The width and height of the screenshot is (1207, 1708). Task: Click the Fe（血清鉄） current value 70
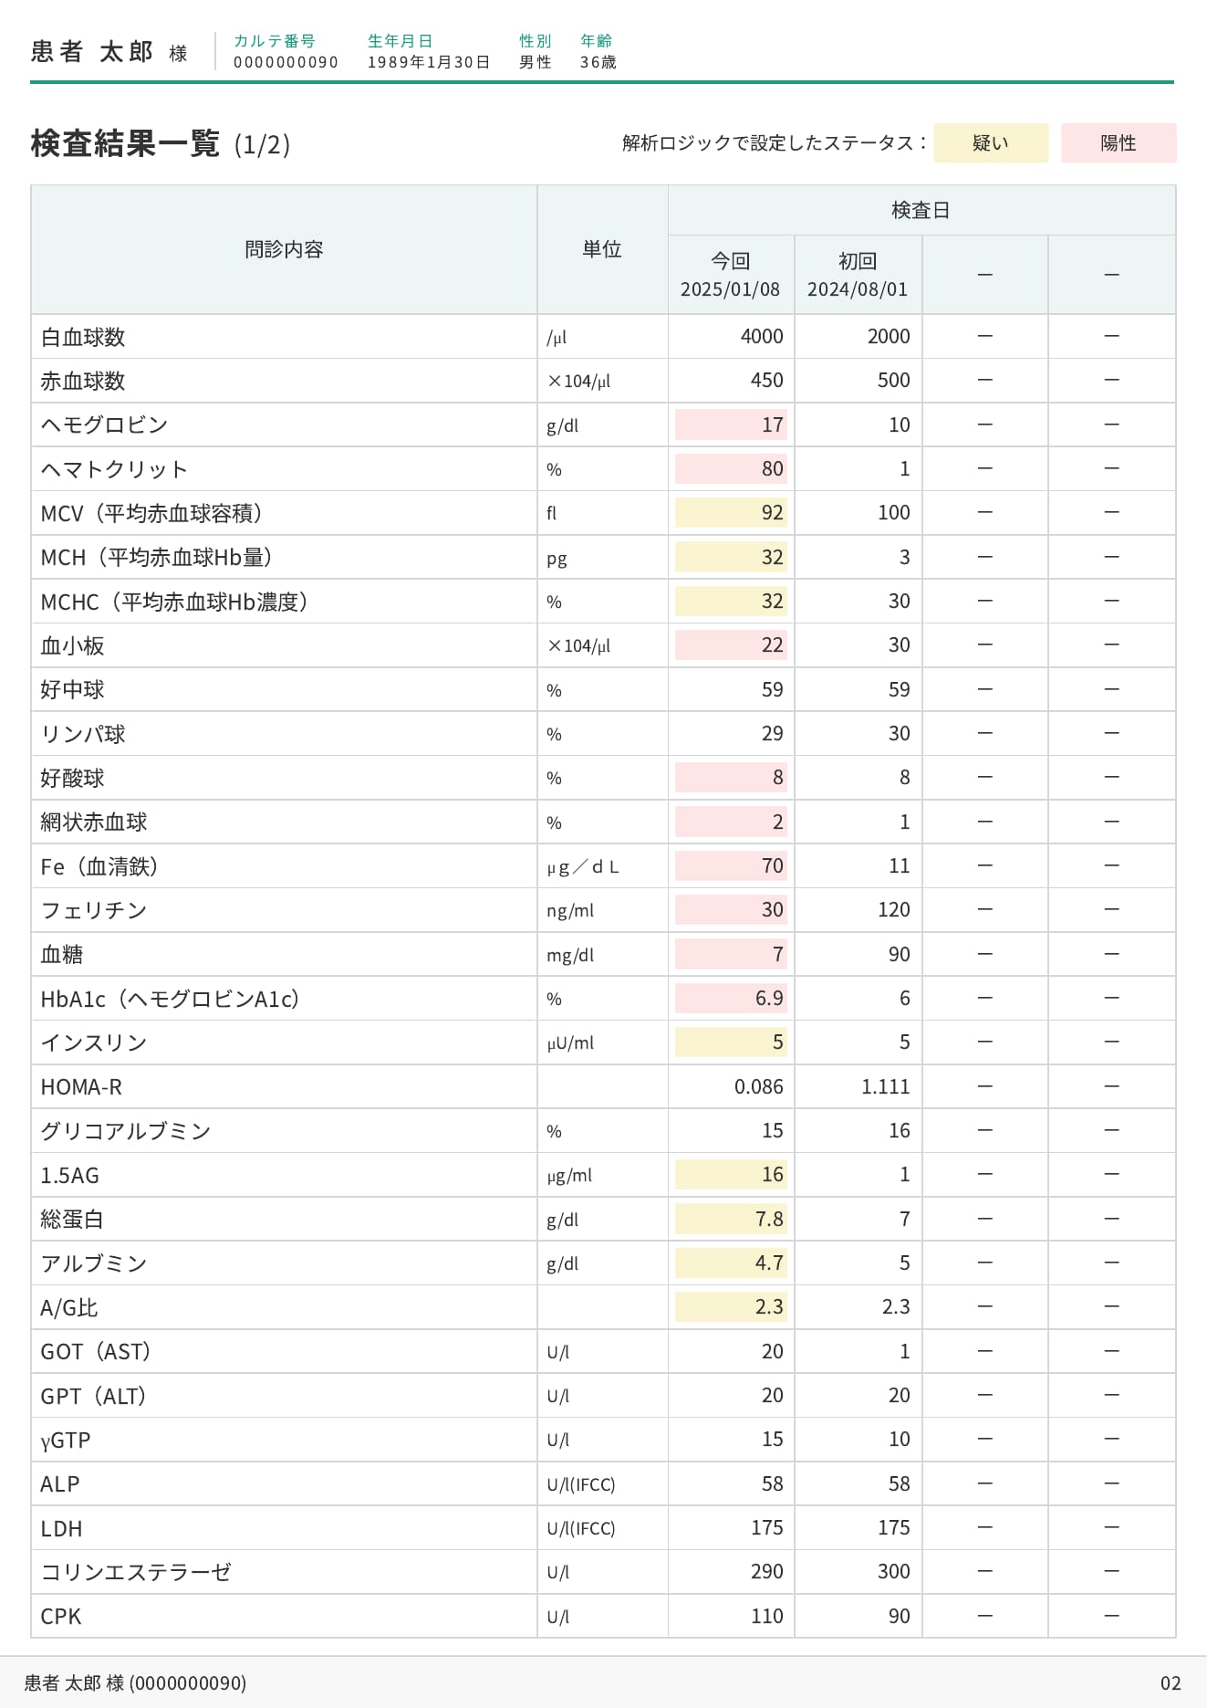pos(731,865)
